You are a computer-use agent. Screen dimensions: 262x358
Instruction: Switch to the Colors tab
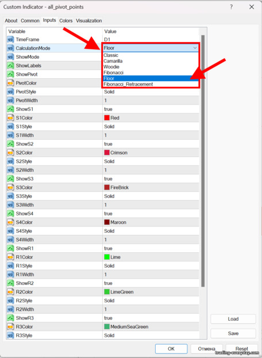(x=66, y=21)
